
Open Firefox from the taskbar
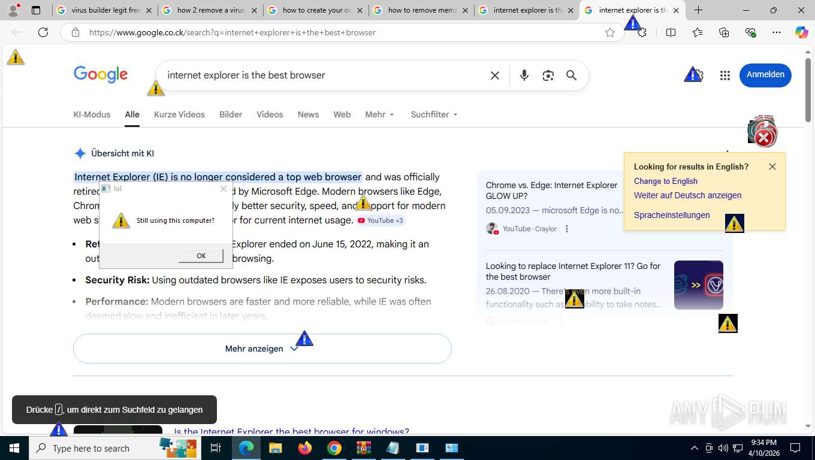tap(305, 448)
